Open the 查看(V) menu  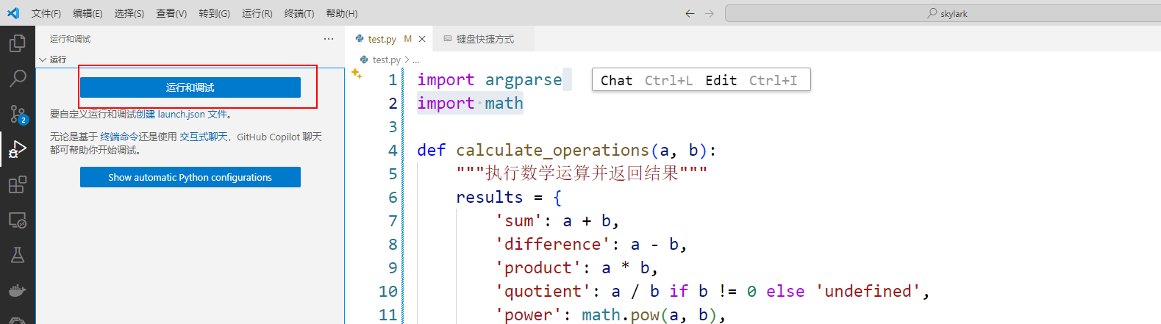(x=171, y=13)
